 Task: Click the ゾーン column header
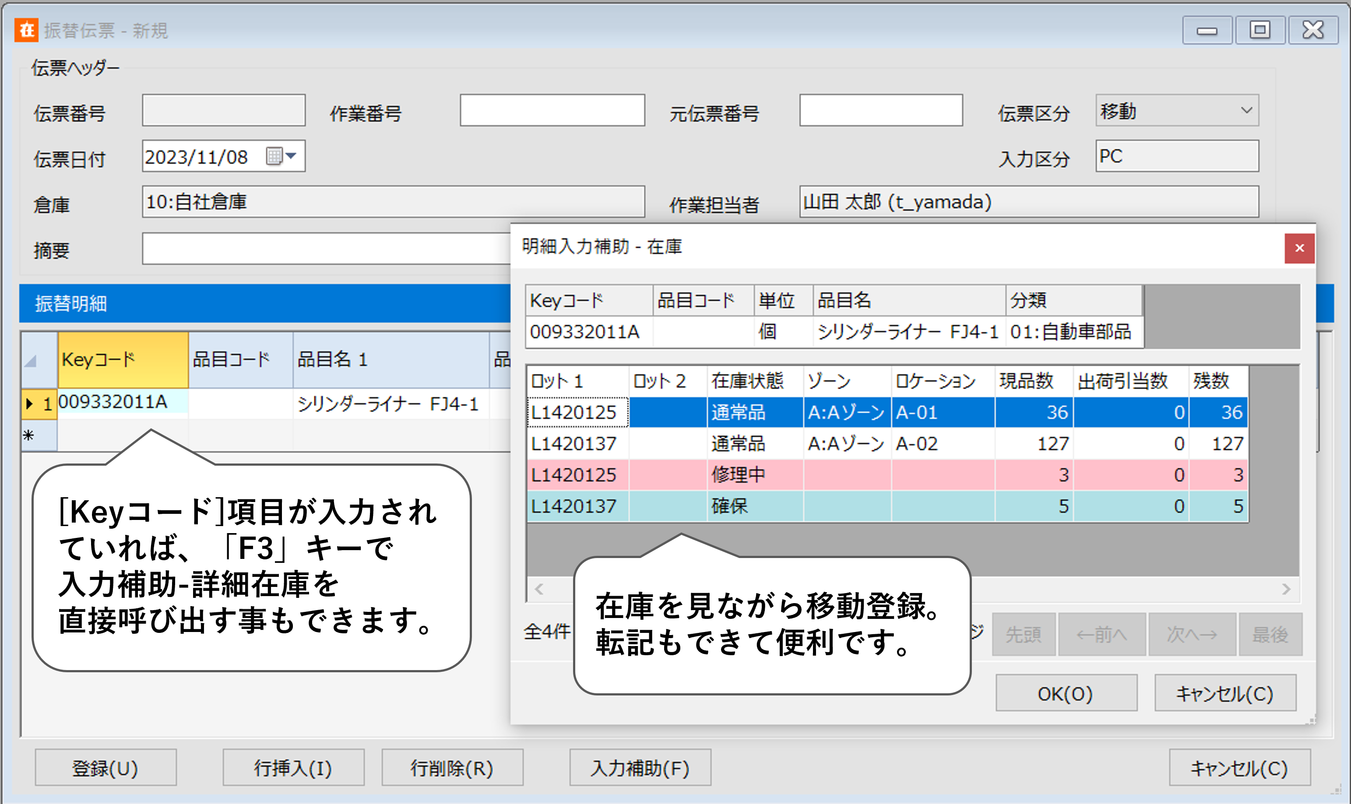click(x=848, y=381)
